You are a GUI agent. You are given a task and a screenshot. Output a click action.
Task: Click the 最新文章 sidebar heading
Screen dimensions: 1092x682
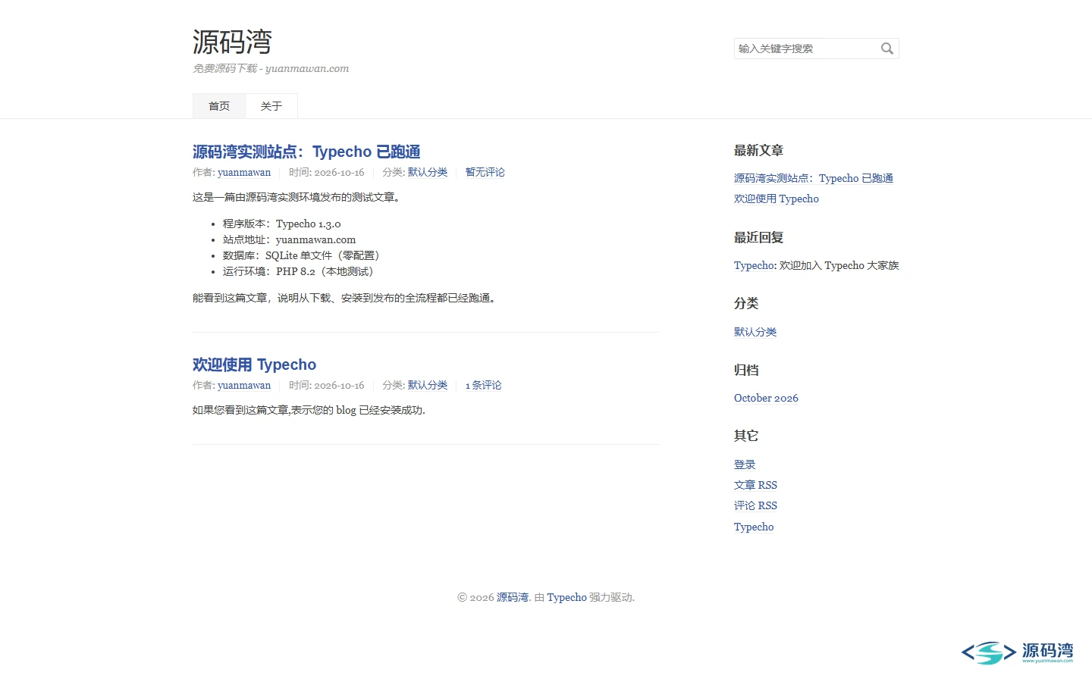tap(758, 150)
